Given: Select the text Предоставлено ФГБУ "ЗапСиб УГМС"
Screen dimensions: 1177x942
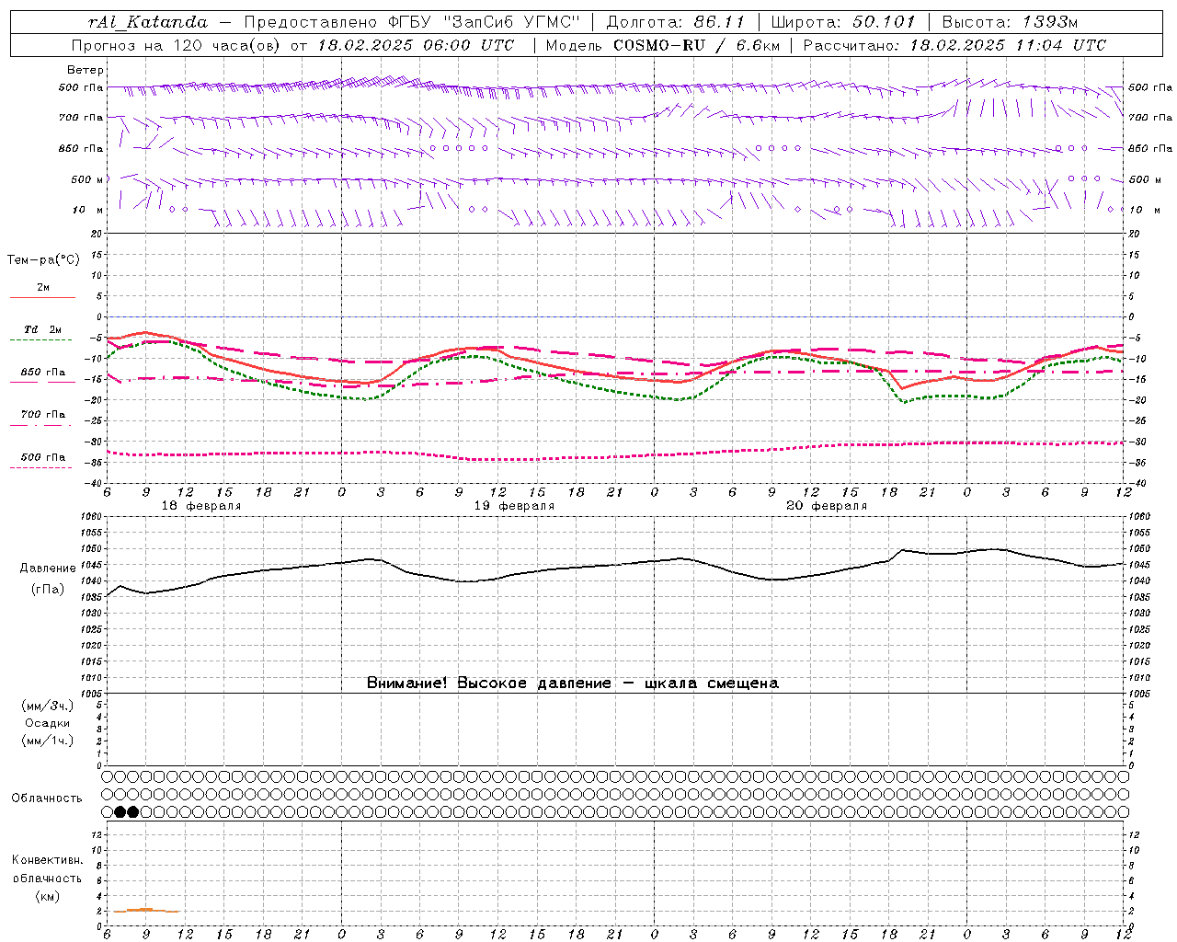Looking at the screenshot, I should [412, 22].
